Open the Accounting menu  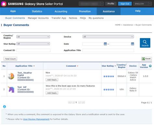(x=61, y=11)
